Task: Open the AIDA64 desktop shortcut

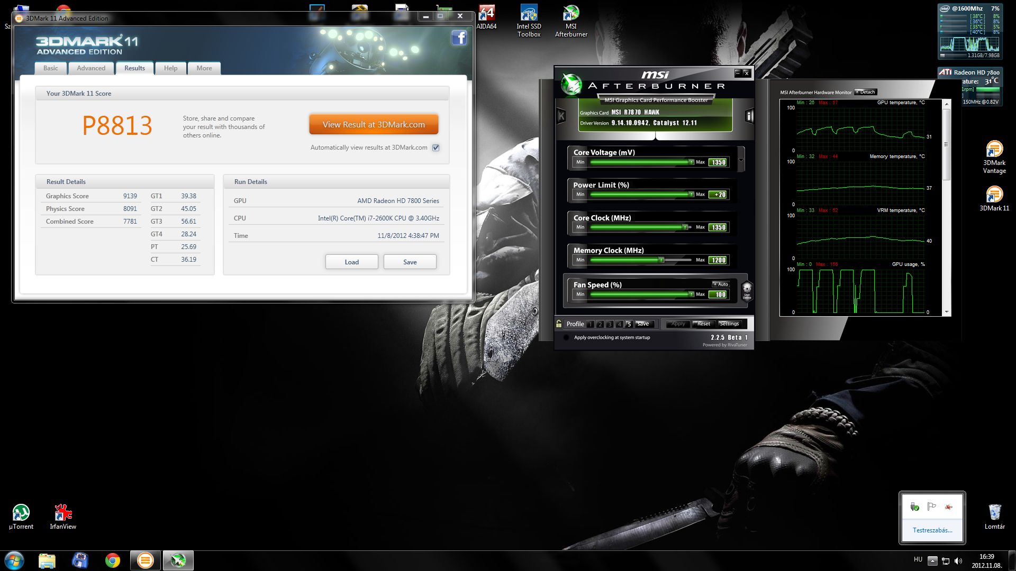Action: coord(486,17)
